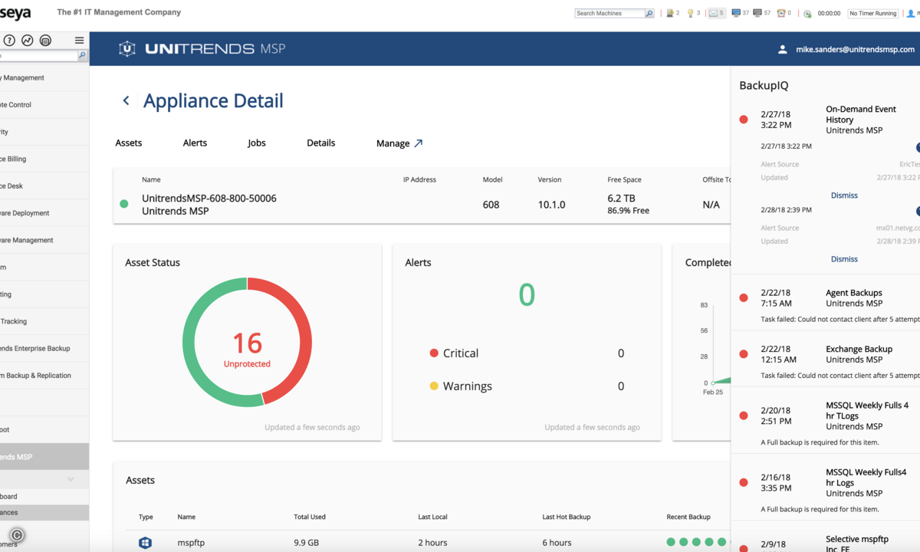The image size is (920, 552).
Task: Click green status dot beside UnitrendsMSP-608-800-50006
Action: [x=124, y=204]
